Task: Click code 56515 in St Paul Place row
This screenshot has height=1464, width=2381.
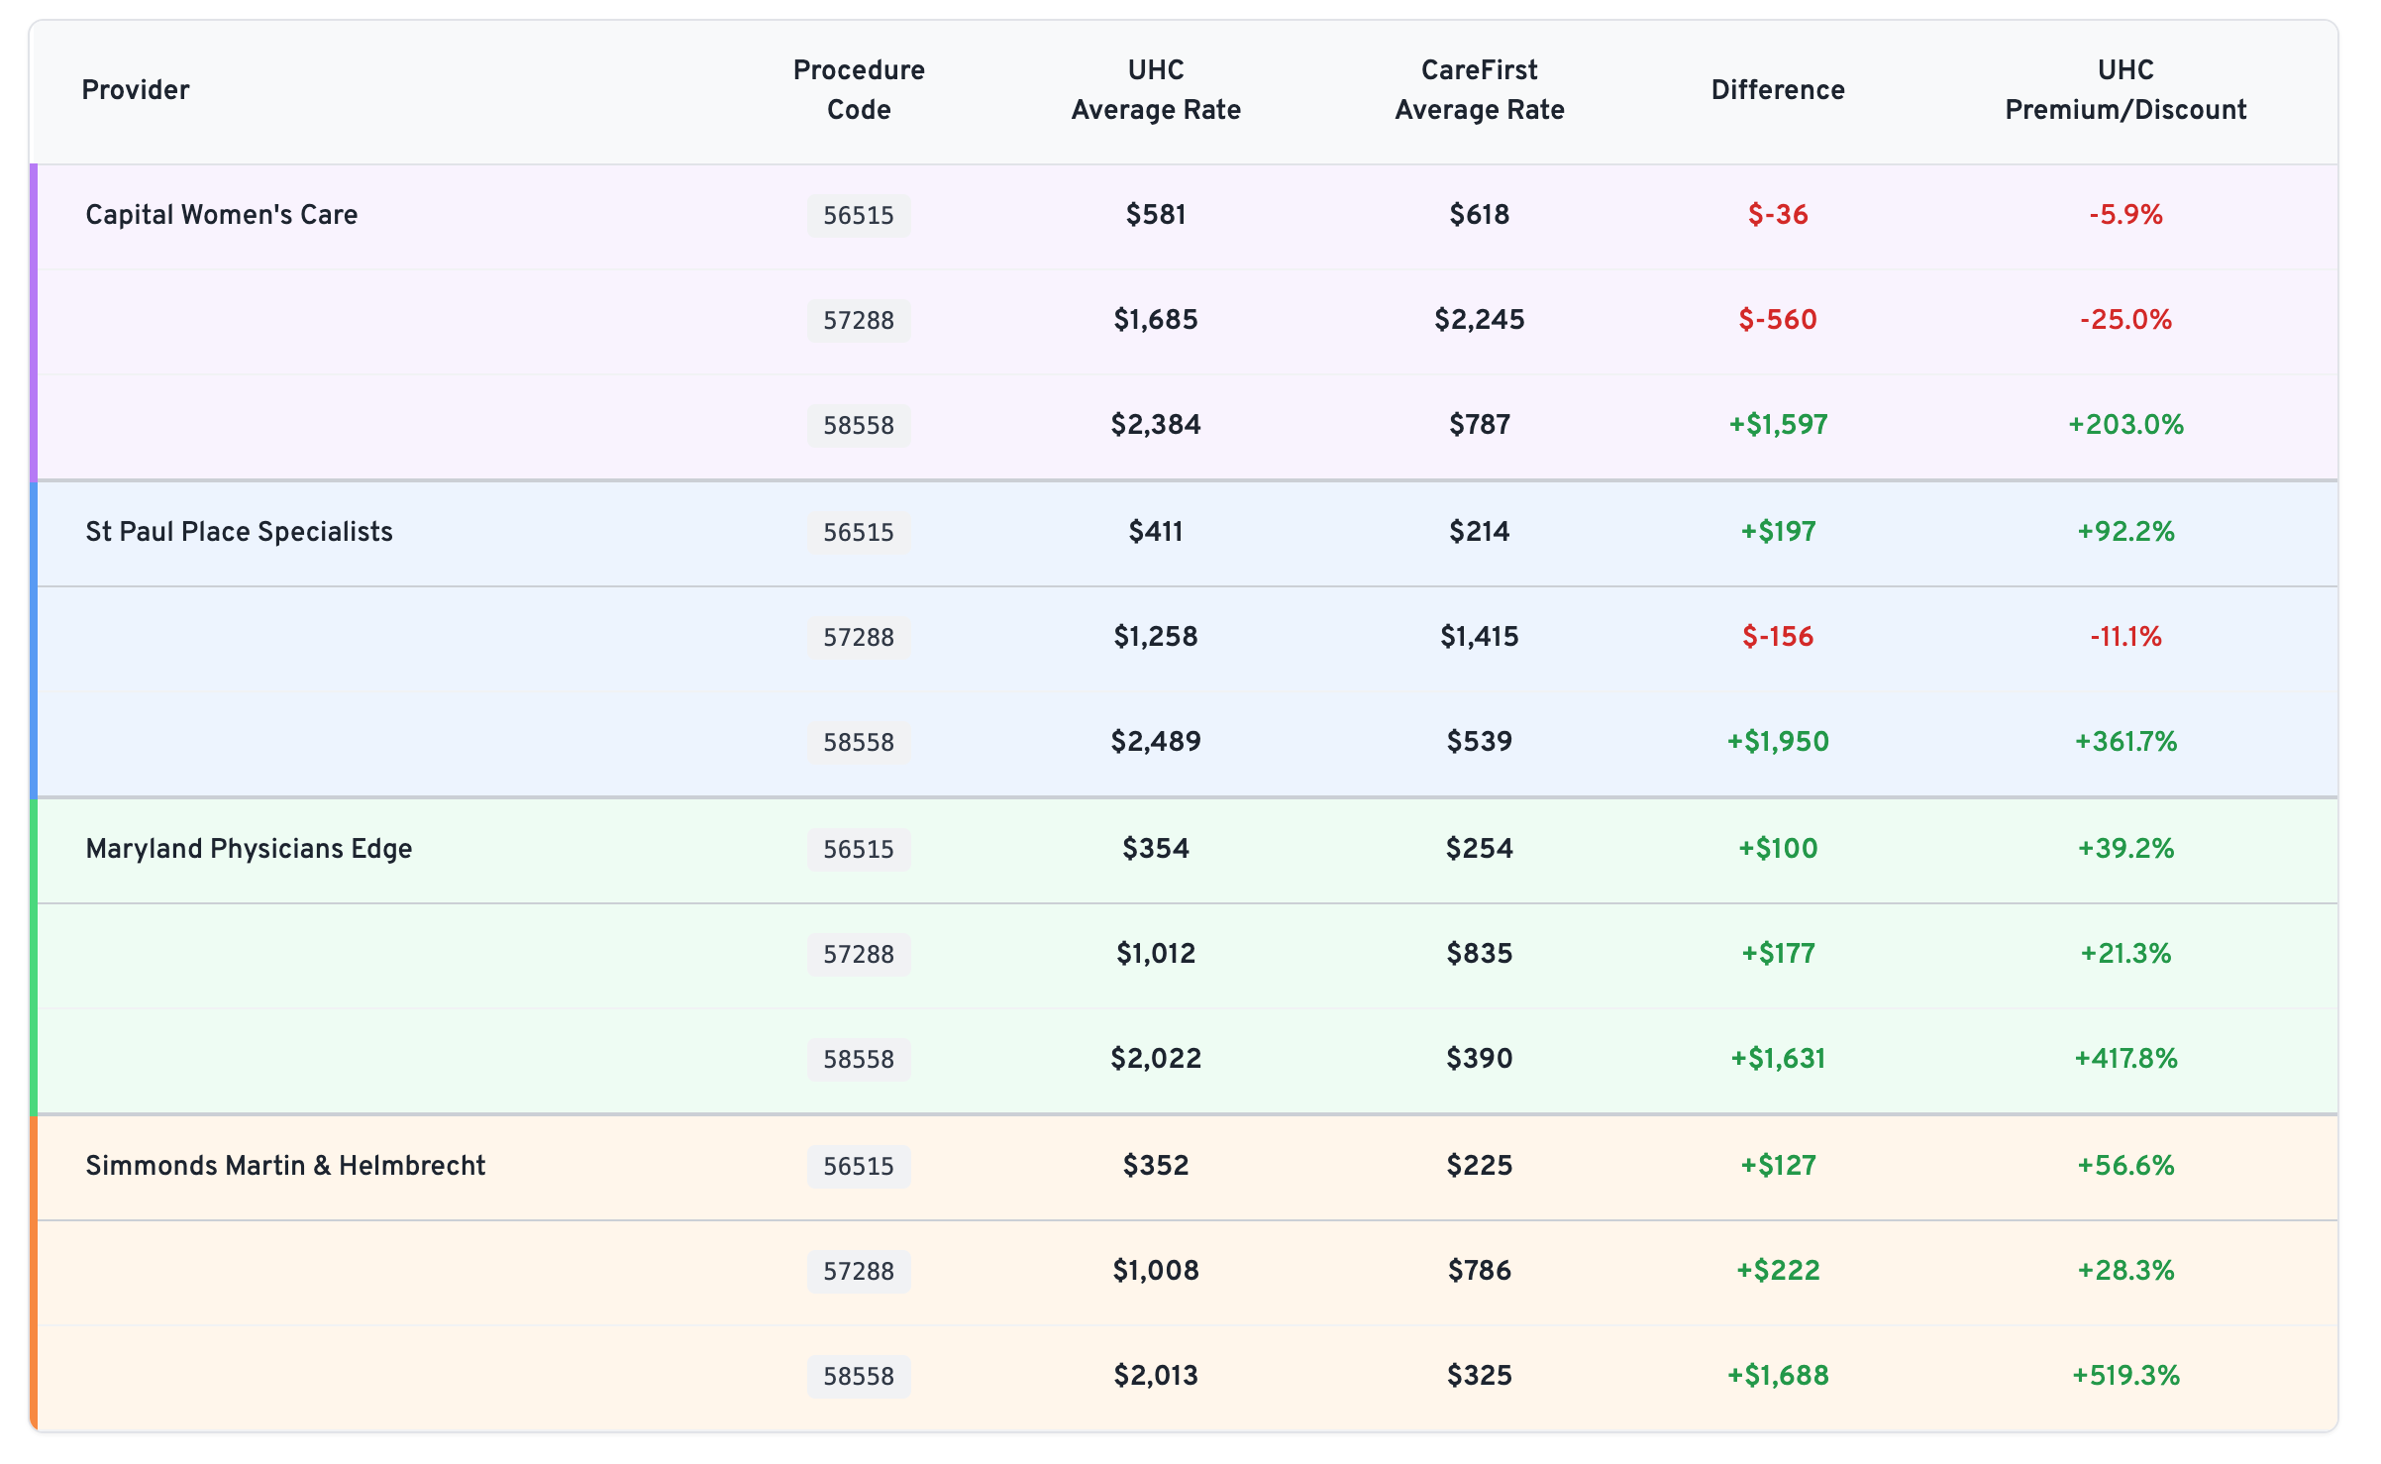Action: pyautogui.click(x=859, y=533)
